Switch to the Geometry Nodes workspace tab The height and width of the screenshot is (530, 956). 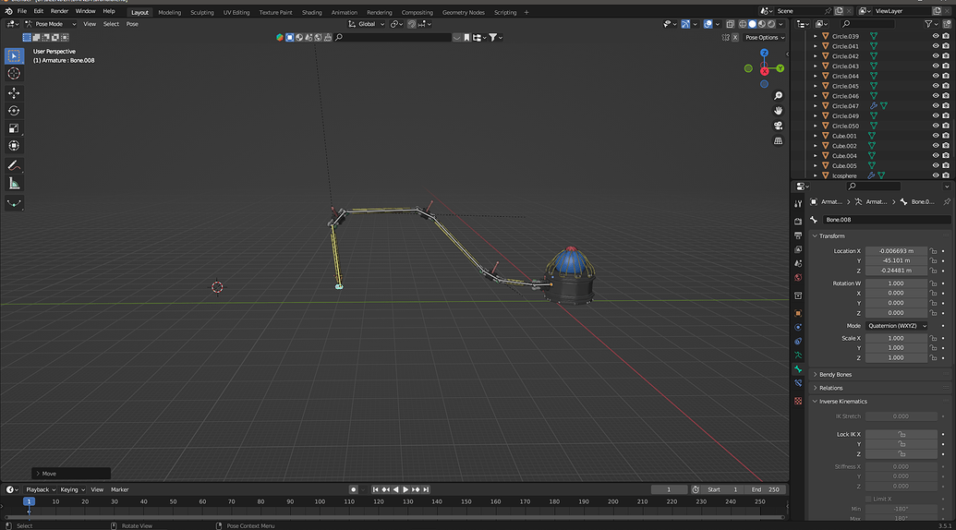click(x=464, y=12)
